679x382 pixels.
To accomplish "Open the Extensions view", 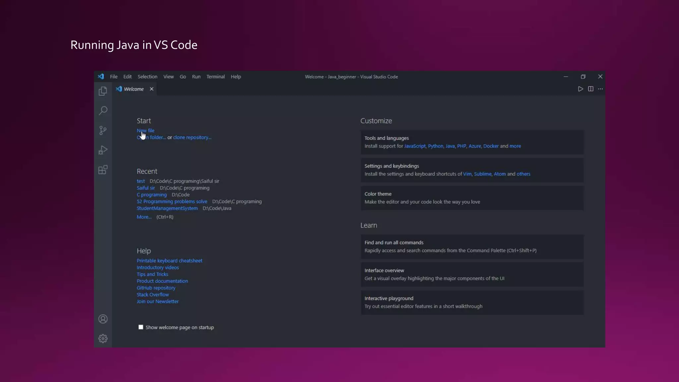I will (x=103, y=170).
